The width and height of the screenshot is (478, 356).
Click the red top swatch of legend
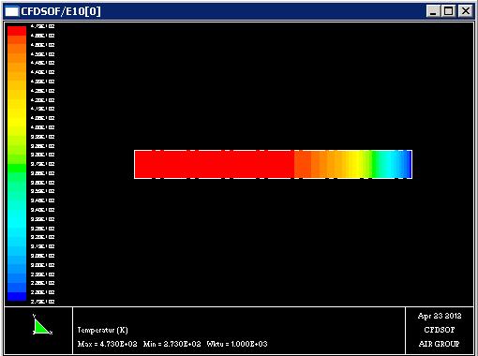coord(17,31)
